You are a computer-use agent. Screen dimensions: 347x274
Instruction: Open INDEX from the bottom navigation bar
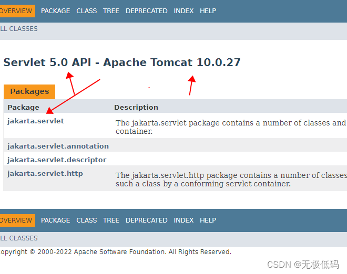tap(183, 220)
